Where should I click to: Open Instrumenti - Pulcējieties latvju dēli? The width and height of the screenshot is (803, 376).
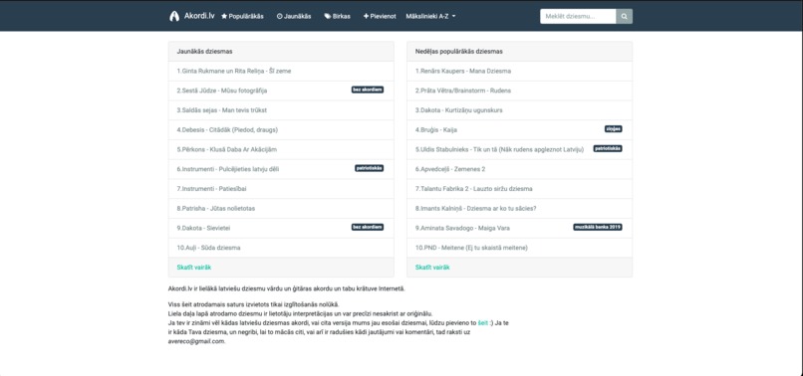pos(228,169)
